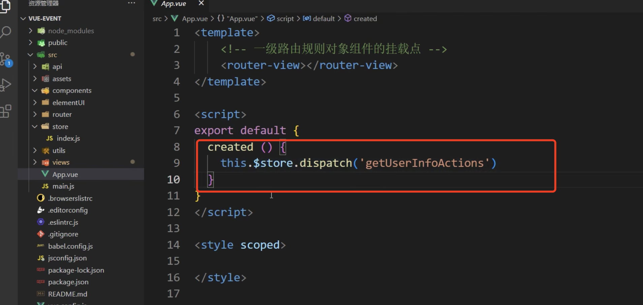The height and width of the screenshot is (305, 643).
Task: Click line number 8 in the gutter
Action: point(177,147)
